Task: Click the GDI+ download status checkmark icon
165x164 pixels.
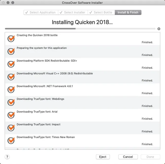Action: click(11, 64)
